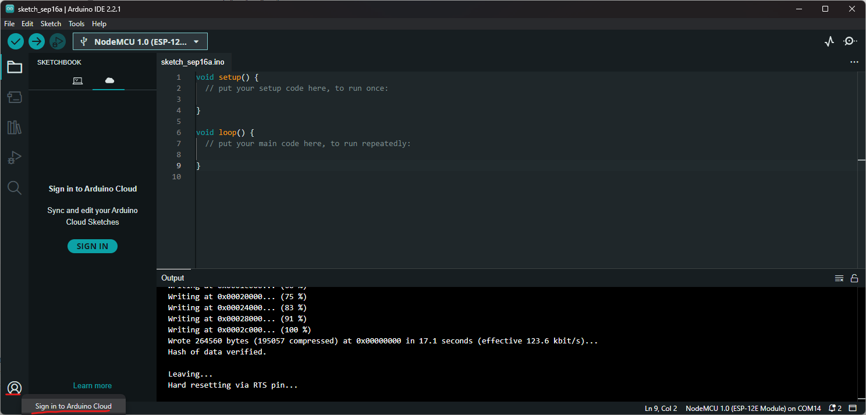Click the 'put your main code here' comment

(308, 143)
